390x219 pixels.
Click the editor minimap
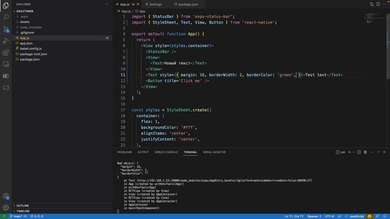[374, 19]
